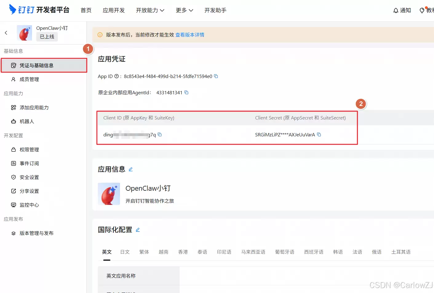
Task: Click the 查看版本详情 link
Action: click(x=190, y=35)
